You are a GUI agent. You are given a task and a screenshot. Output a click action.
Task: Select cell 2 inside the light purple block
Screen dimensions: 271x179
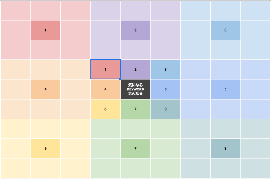tap(135, 30)
